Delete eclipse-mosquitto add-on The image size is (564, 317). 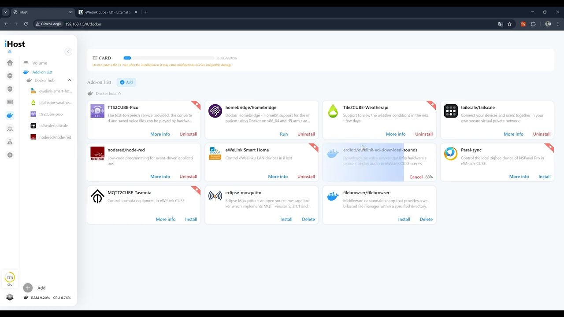tap(308, 220)
